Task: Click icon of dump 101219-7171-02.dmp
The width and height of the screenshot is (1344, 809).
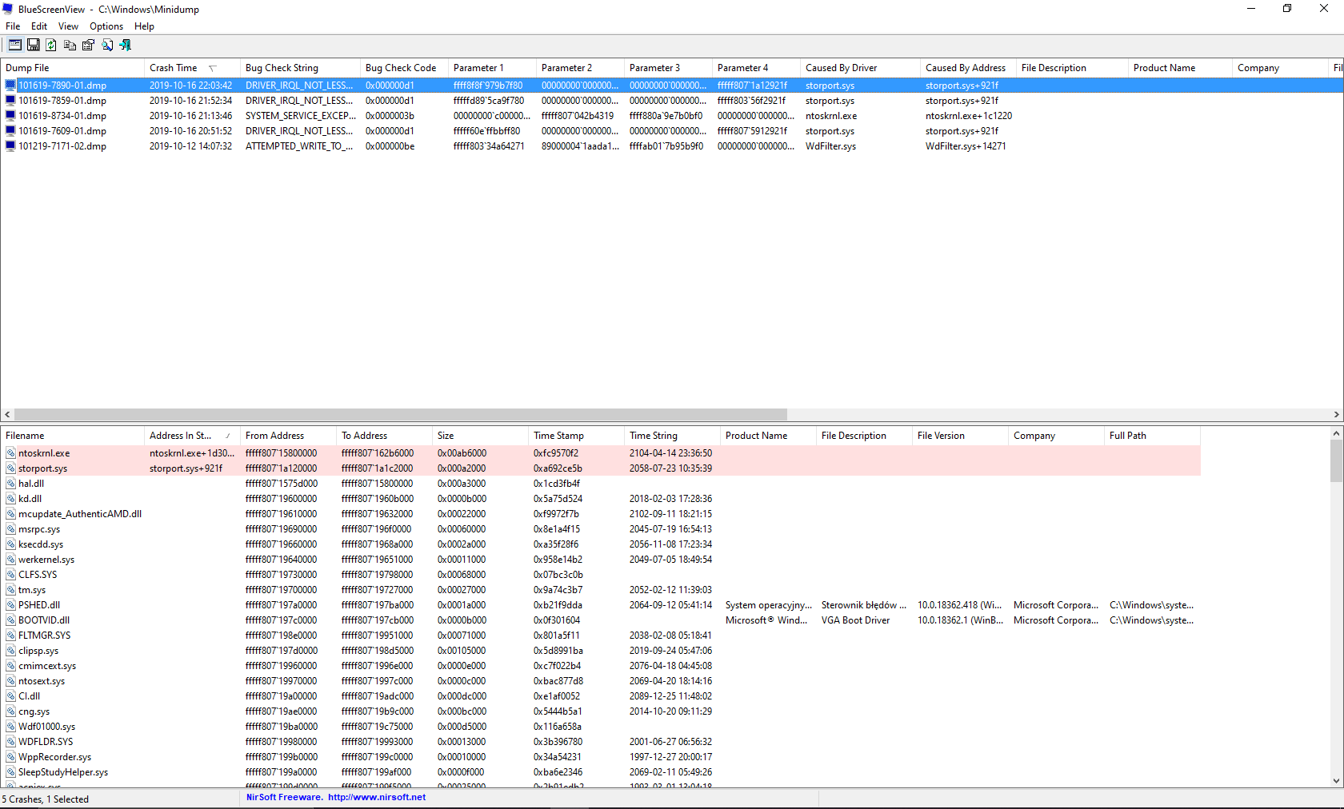Action: (10, 146)
